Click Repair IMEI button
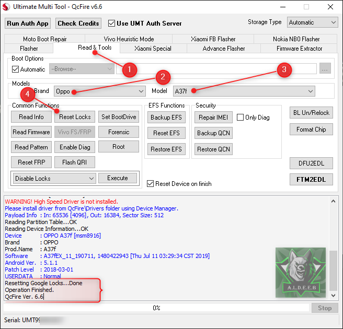 coord(213,118)
